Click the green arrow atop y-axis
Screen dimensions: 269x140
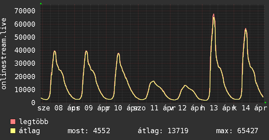coord(41,4)
